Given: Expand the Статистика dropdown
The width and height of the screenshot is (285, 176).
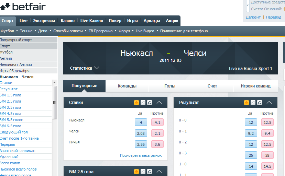Looking at the screenshot, I should [x=85, y=68].
